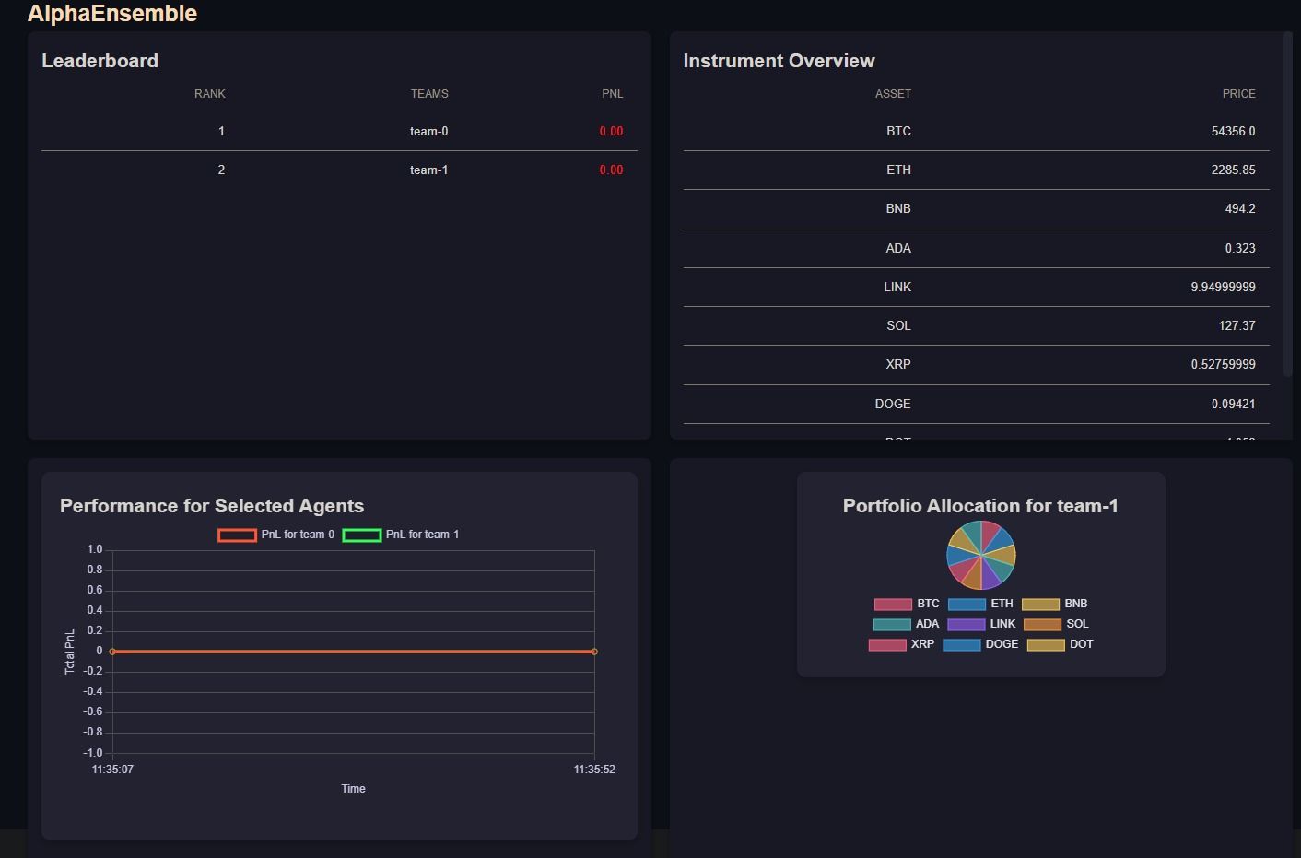Click the BTC asset row
1301x858 pixels.
click(x=977, y=132)
